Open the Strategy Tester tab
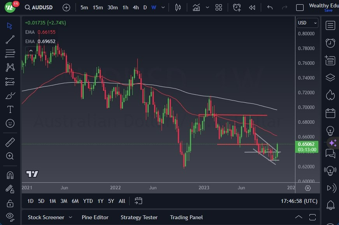Viewport: 339px width, 225px height. pyautogui.click(x=139, y=217)
